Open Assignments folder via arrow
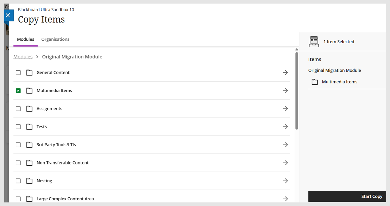This screenshot has height=206, width=390. [285, 109]
